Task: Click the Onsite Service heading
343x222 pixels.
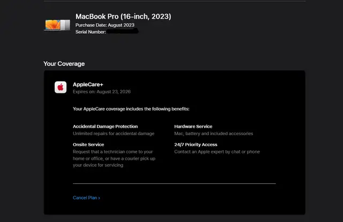Action: point(88,144)
